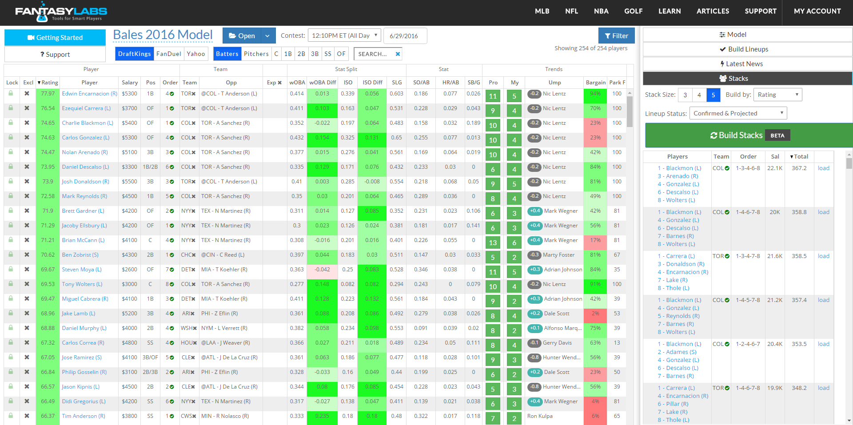
Task: Open the NBA section from top menu
Action: tap(601, 11)
